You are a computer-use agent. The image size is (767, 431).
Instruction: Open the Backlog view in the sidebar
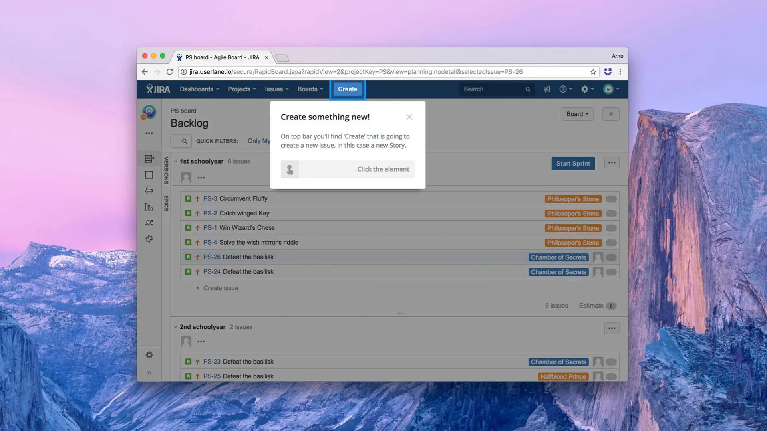tap(149, 158)
